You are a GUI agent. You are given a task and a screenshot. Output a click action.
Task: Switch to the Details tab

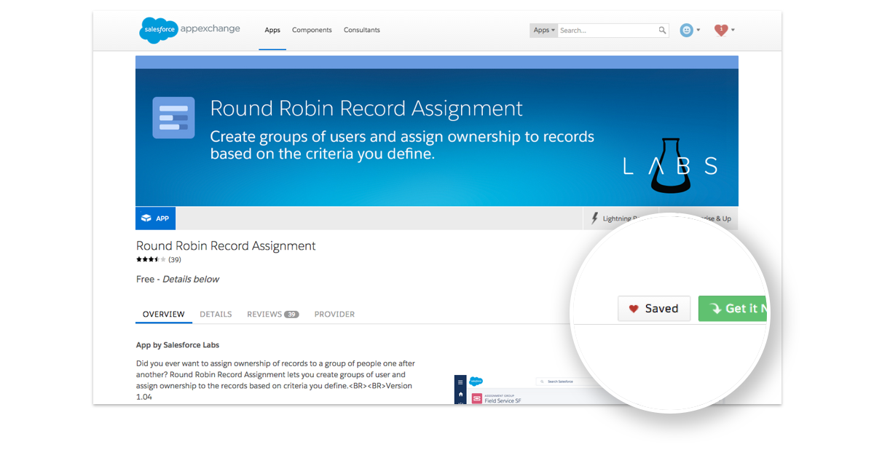point(216,315)
